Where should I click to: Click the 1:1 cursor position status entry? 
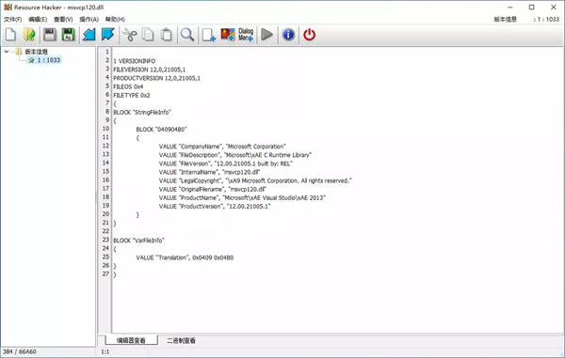[105, 351]
